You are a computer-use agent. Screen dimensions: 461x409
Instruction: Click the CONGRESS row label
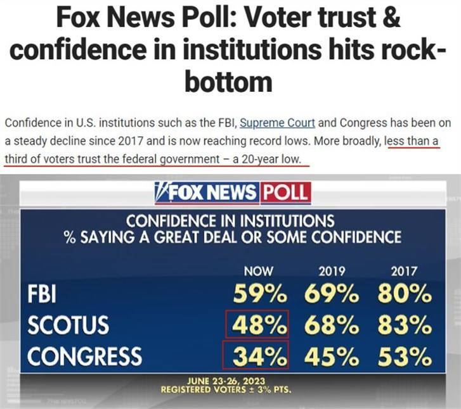[x=85, y=356]
